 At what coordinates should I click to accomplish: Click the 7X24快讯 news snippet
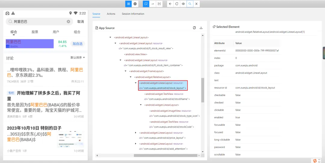pos(45,75)
